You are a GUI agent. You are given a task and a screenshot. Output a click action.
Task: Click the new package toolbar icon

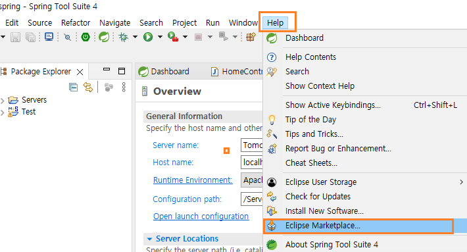tap(251, 37)
